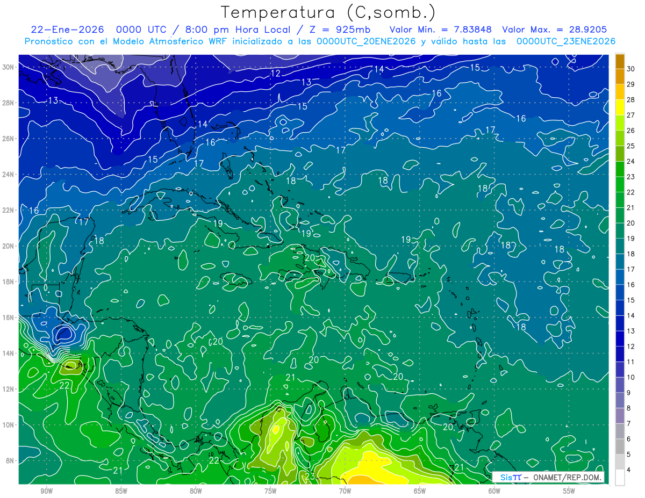Click the 65W longitude axis label
Viewport: 645px width, 498px height.
(420, 491)
